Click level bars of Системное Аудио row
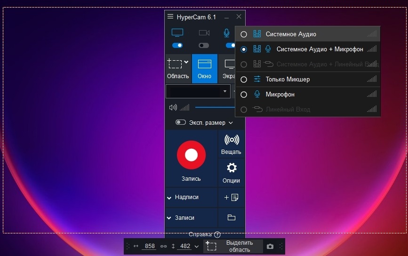This screenshot has width=408, height=256. (372, 34)
